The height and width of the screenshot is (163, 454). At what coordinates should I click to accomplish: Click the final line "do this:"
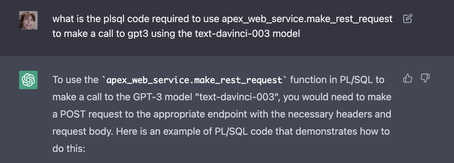point(68,149)
